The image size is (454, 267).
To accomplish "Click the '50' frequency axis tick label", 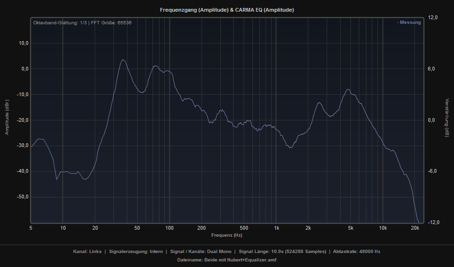I will [137, 228].
